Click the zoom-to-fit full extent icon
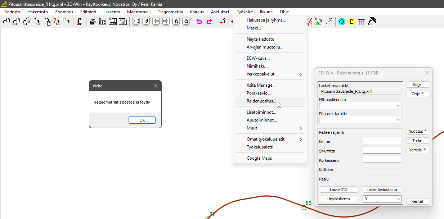 [136, 22]
